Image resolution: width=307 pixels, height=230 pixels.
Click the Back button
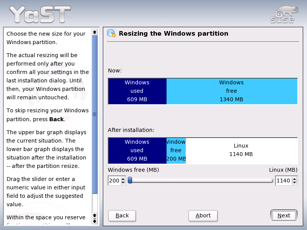tap(122, 215)
